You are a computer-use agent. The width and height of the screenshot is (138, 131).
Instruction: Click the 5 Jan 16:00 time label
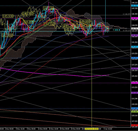tap(108, 129)
